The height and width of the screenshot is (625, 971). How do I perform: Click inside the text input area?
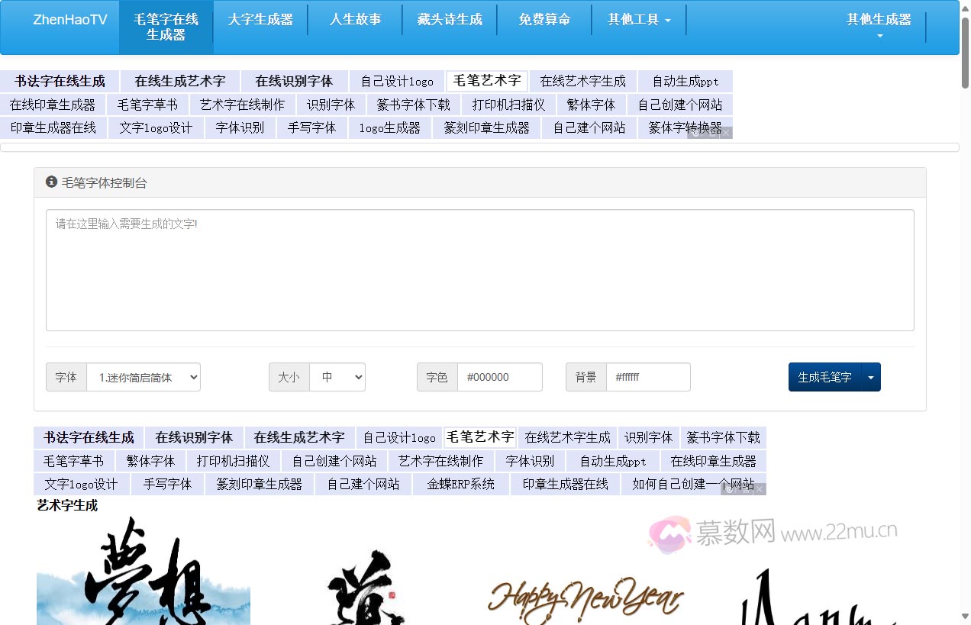[x=479, y=270]
